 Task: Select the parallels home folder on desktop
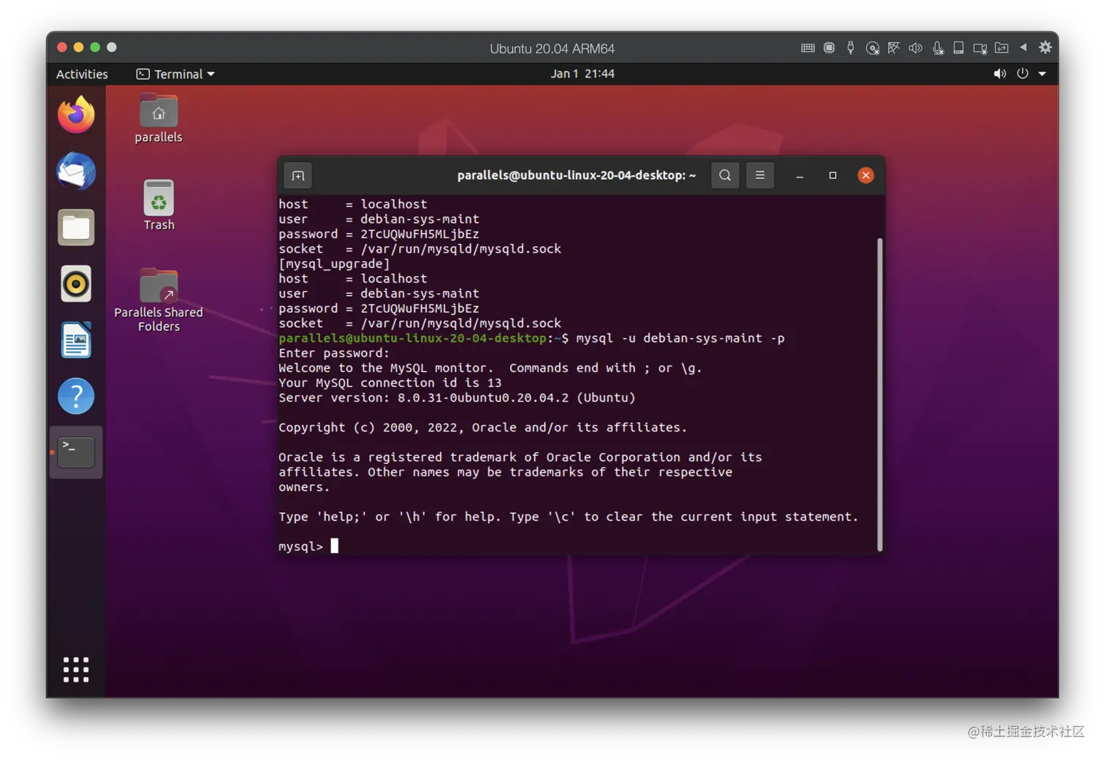coord(159,118)
